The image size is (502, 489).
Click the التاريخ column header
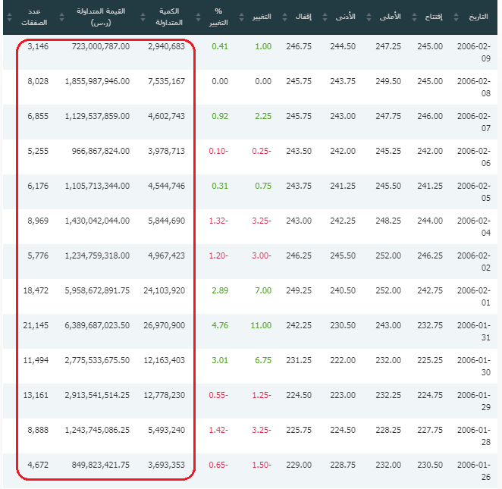coord(478,17)
